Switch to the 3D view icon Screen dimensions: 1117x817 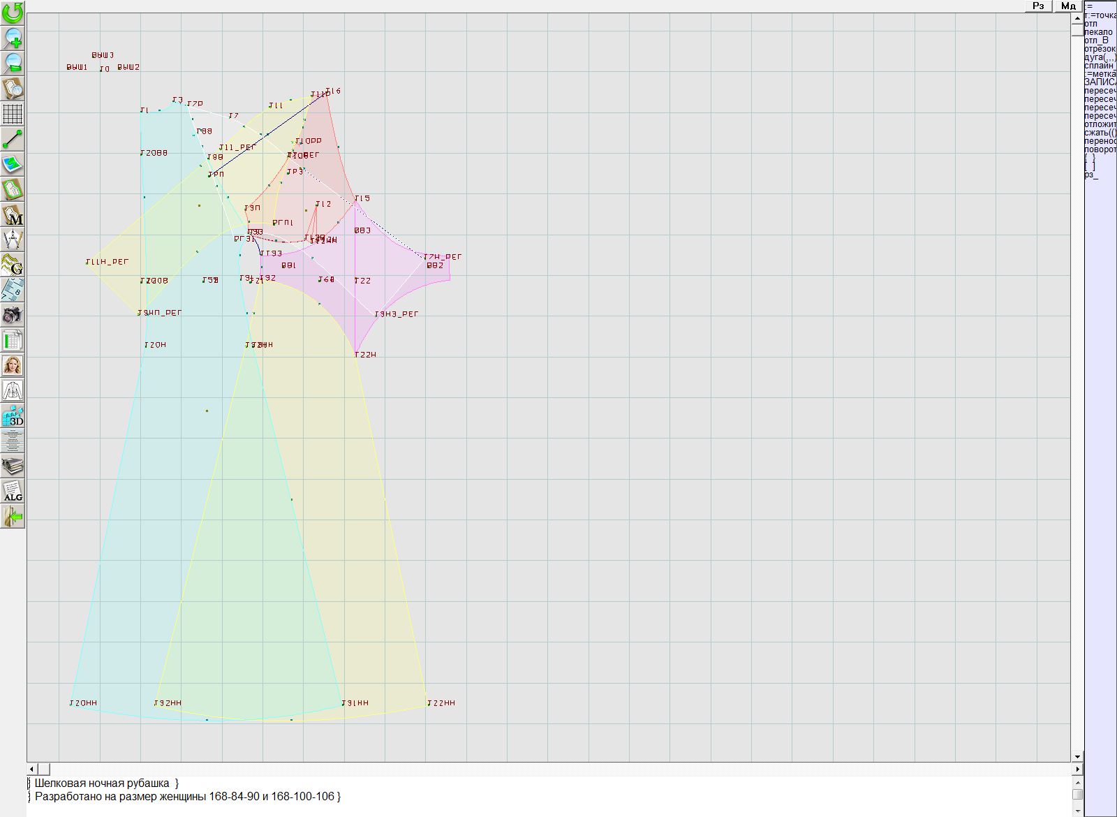pyautogui.click(x=13, y=415)
